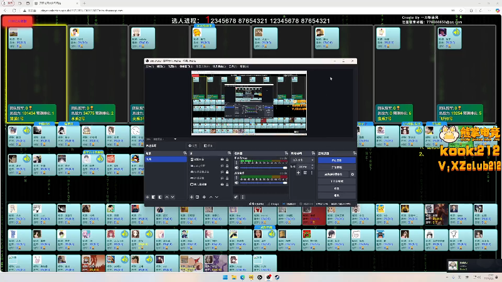Open source properties gear in sources footer

pos(204,197)
